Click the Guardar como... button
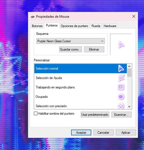 pyautogui.click(x=70, y=49)
